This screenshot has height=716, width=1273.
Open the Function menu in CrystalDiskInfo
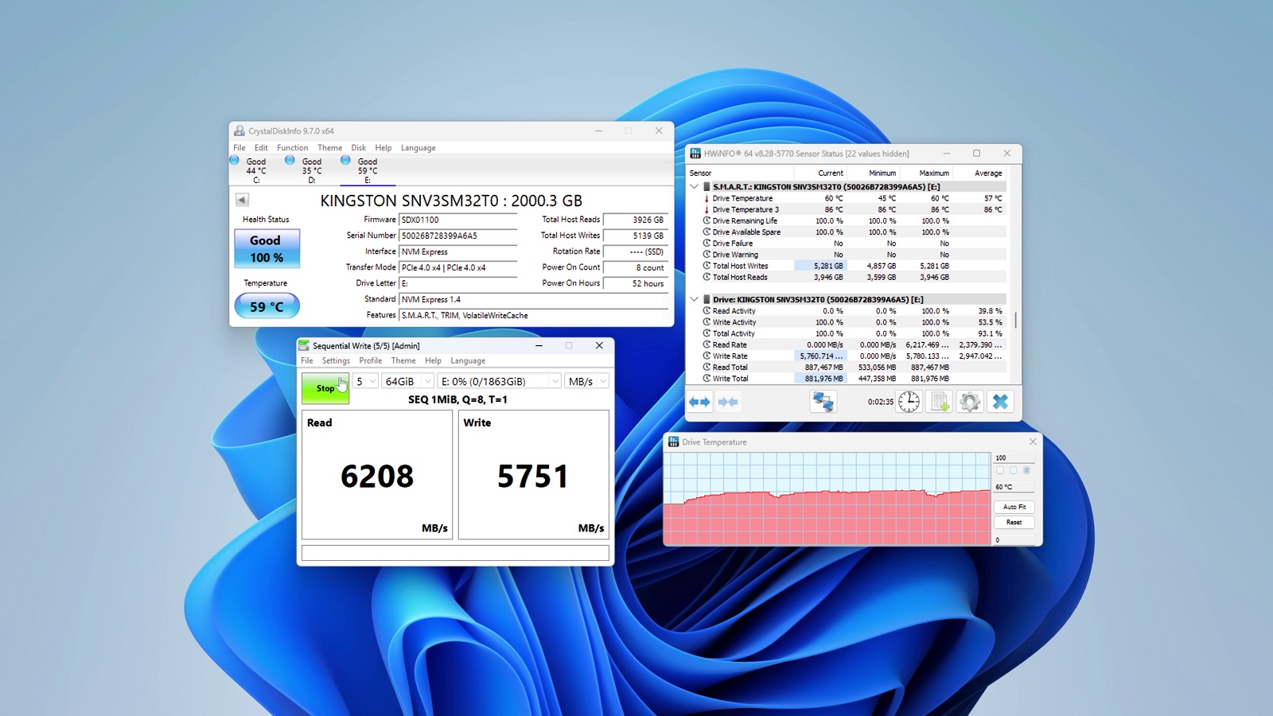tap(292, 148)
